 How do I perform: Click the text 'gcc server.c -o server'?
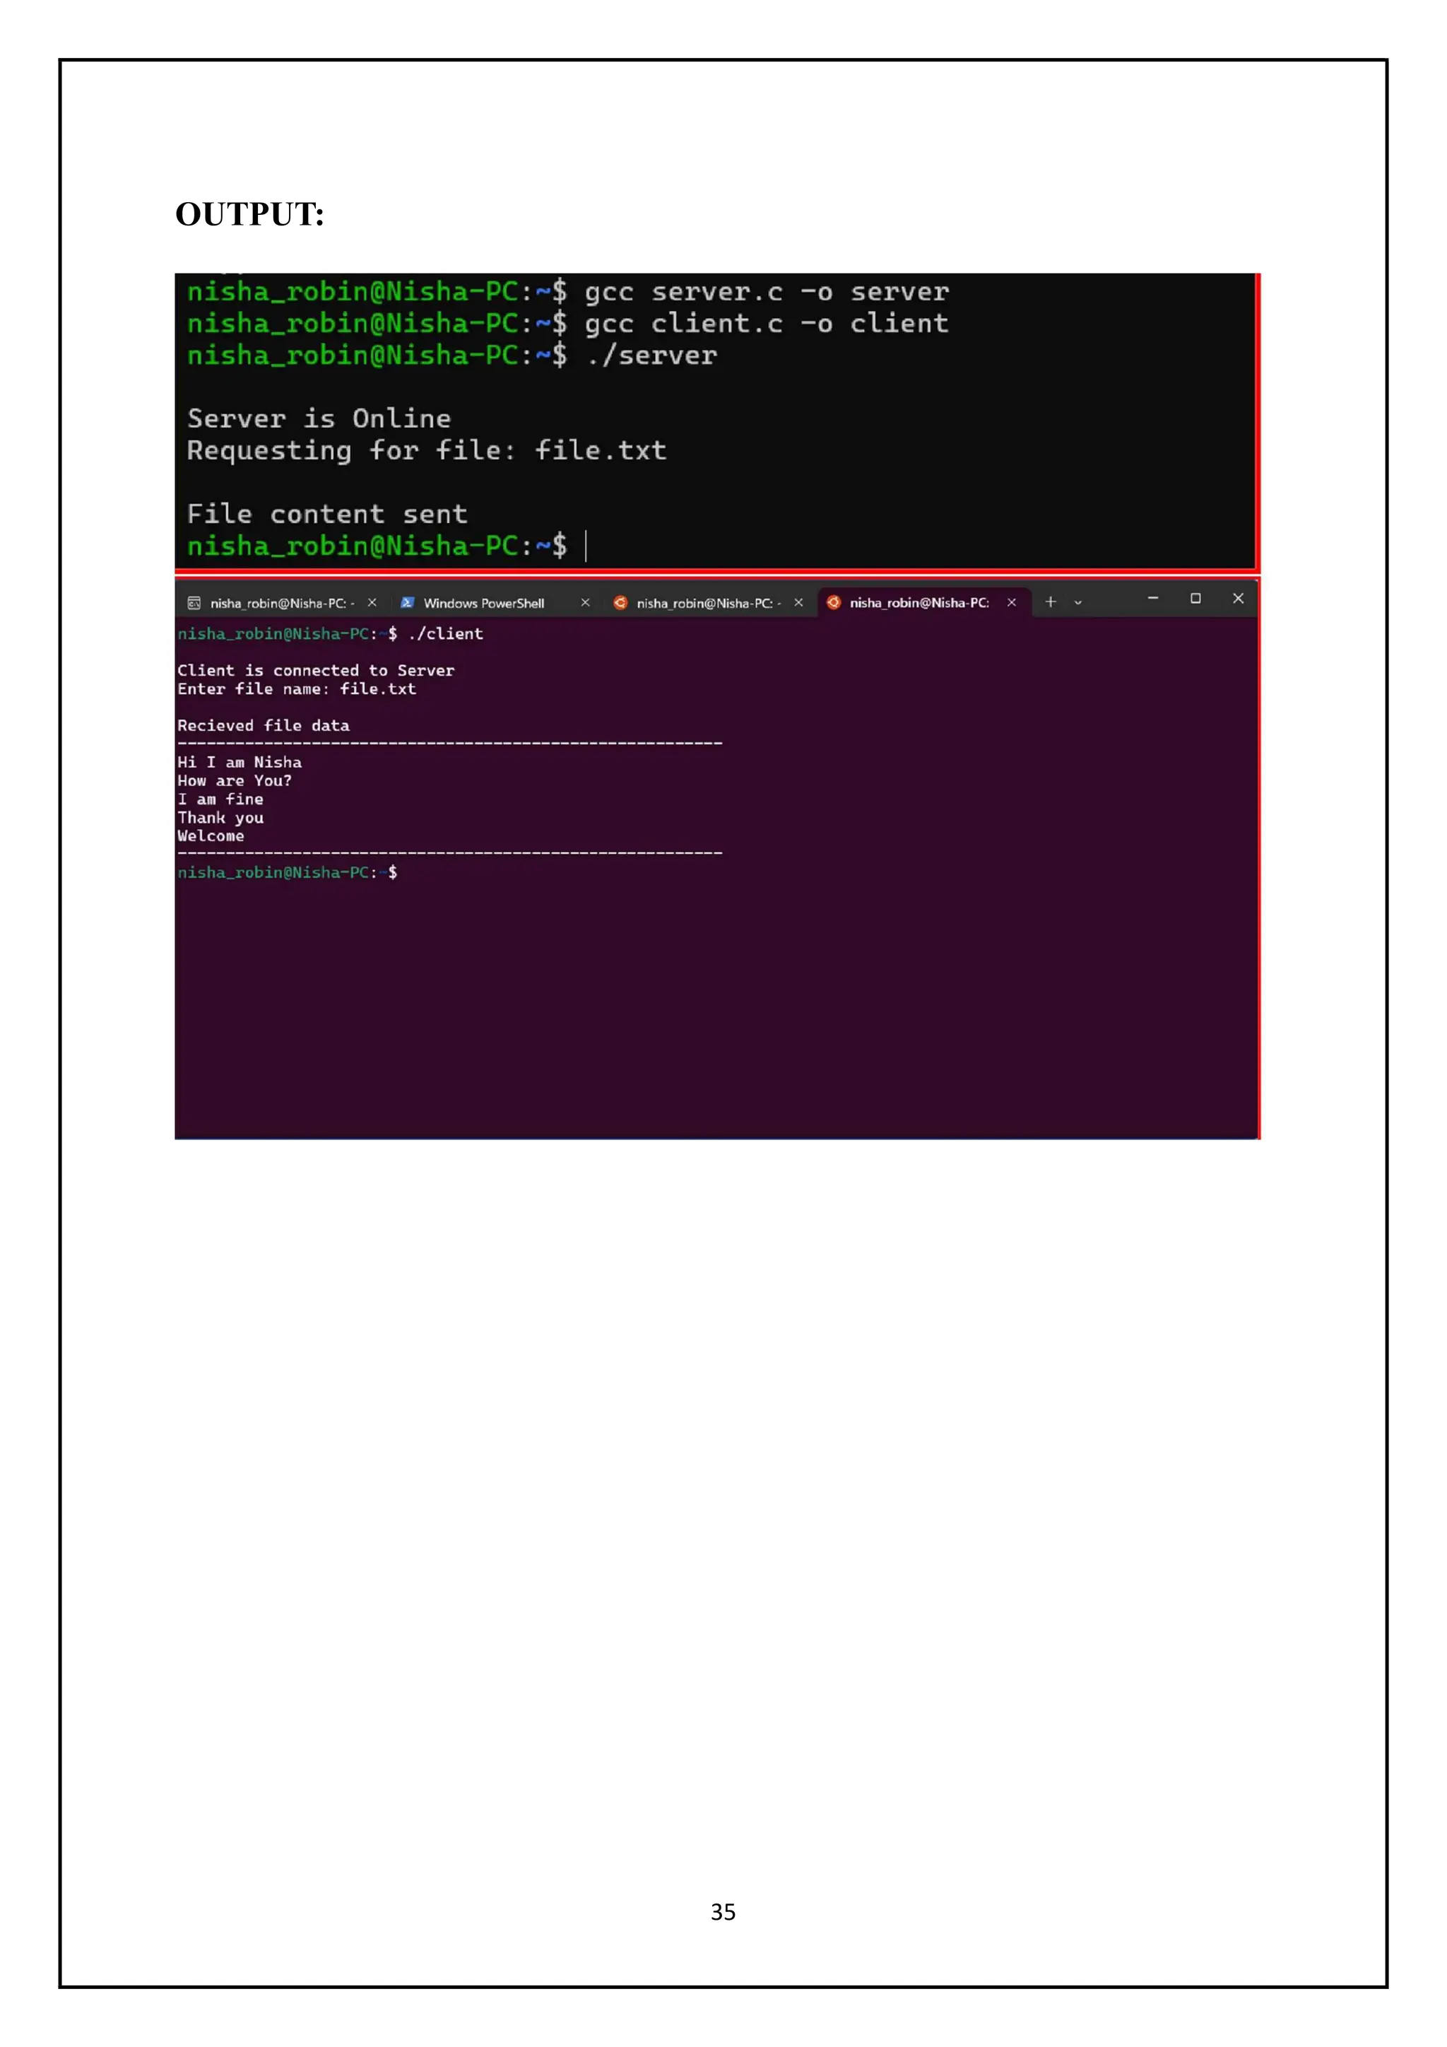(767, 291)
